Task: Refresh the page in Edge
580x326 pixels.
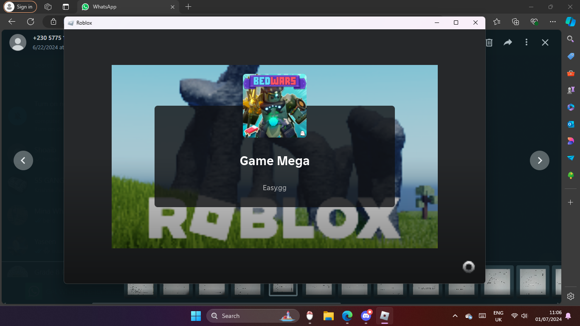Action: point(31,22)
